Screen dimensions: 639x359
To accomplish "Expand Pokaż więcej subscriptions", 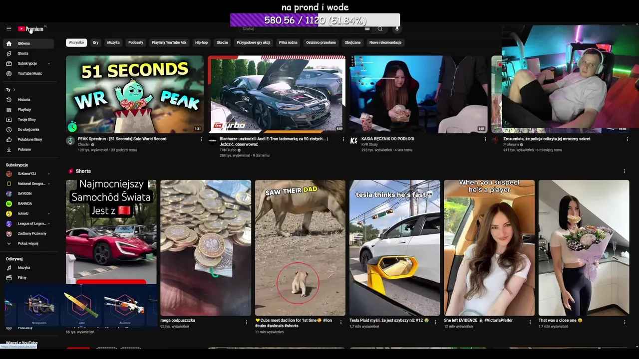I will 29,243.
